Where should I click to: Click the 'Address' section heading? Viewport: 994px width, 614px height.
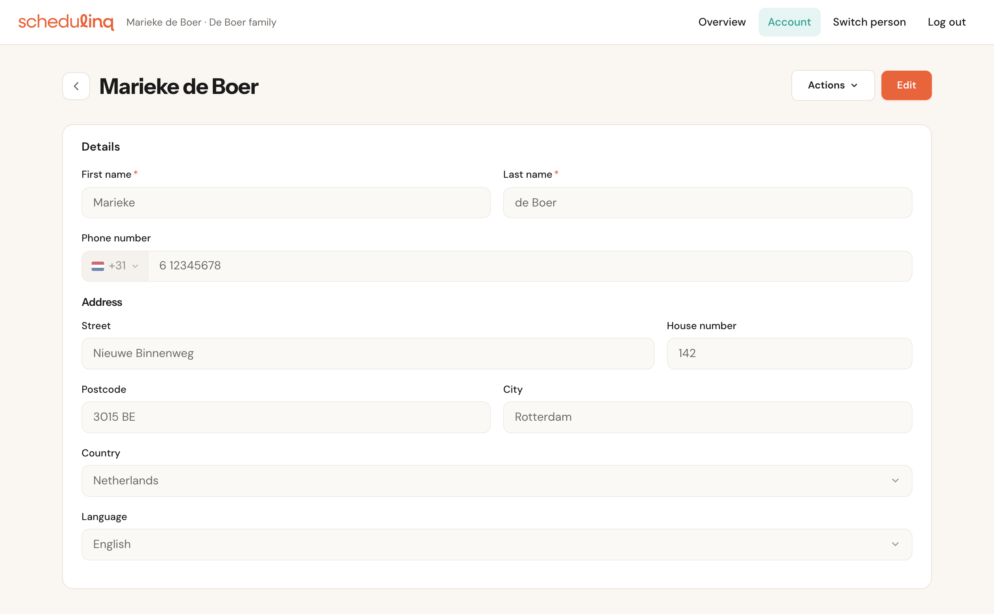[x=102, y=302]
